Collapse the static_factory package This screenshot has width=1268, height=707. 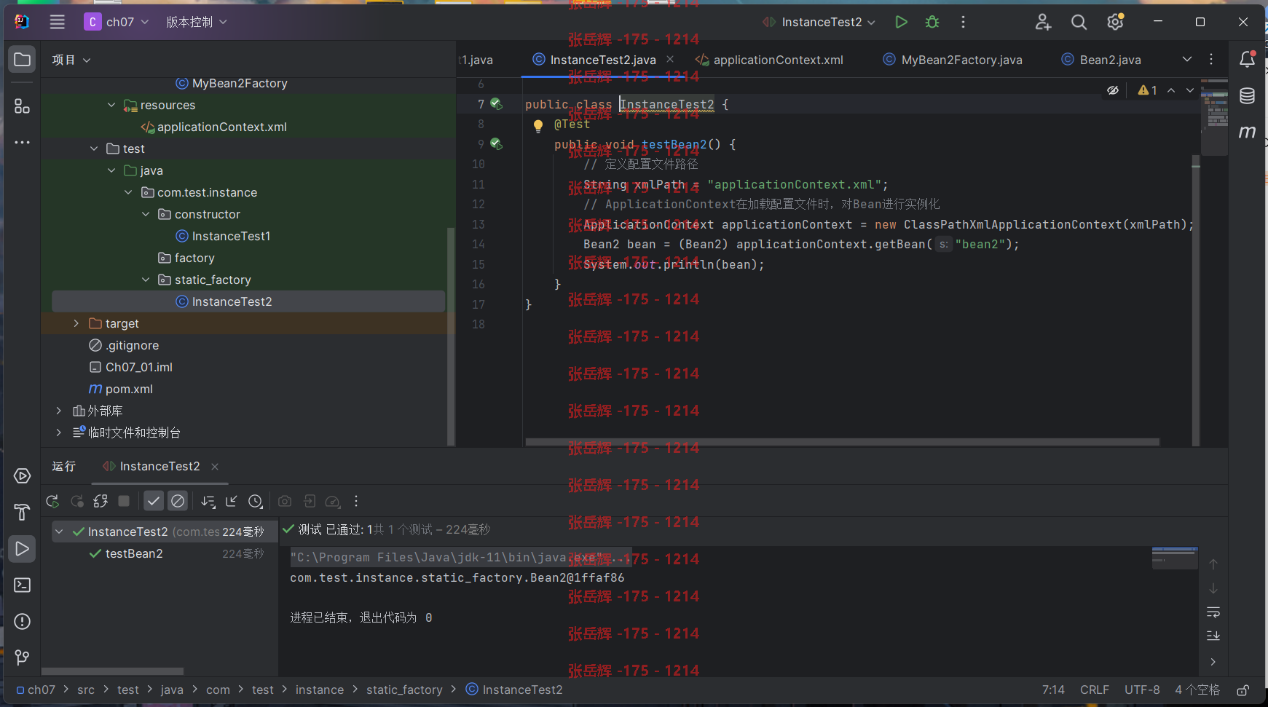tap(146, 280)
